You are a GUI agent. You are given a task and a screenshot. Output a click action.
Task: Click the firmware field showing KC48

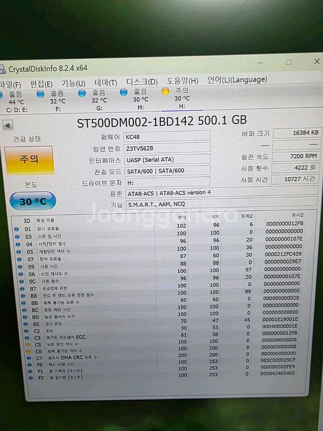click(167, 137)
